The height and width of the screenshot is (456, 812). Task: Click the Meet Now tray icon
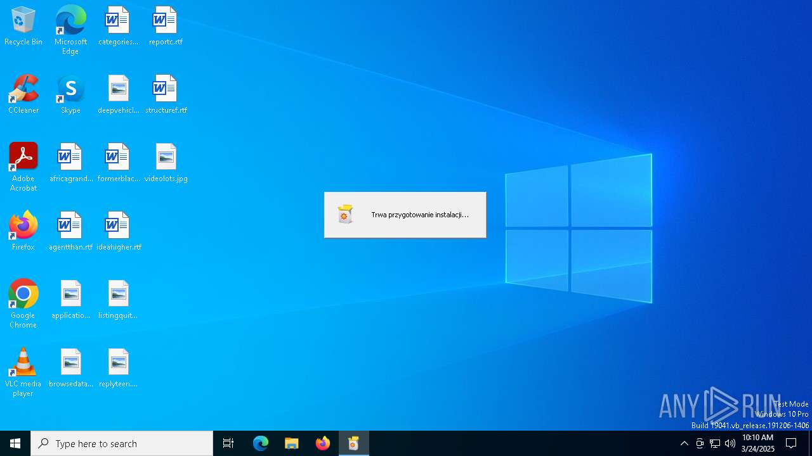coord(699,443)
